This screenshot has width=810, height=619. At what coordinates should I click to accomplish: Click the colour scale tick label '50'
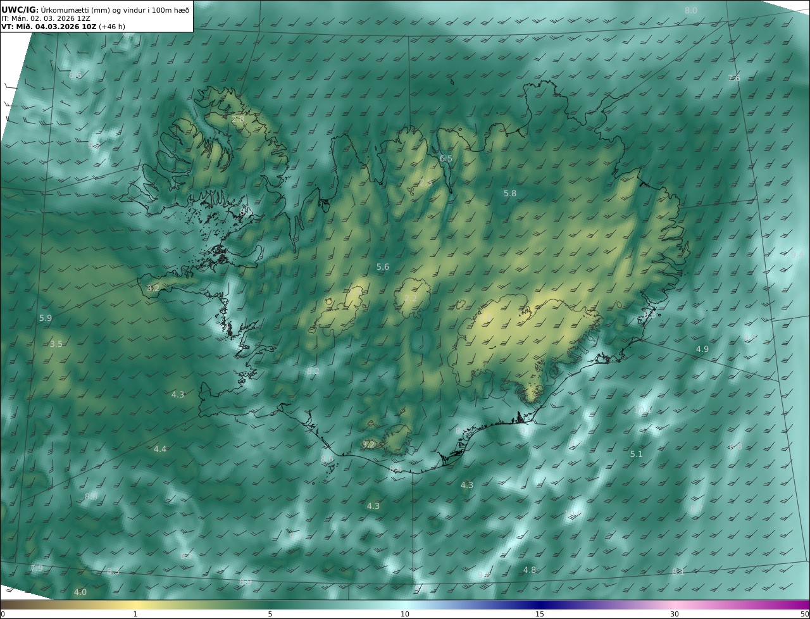click(x=805, y=614)
